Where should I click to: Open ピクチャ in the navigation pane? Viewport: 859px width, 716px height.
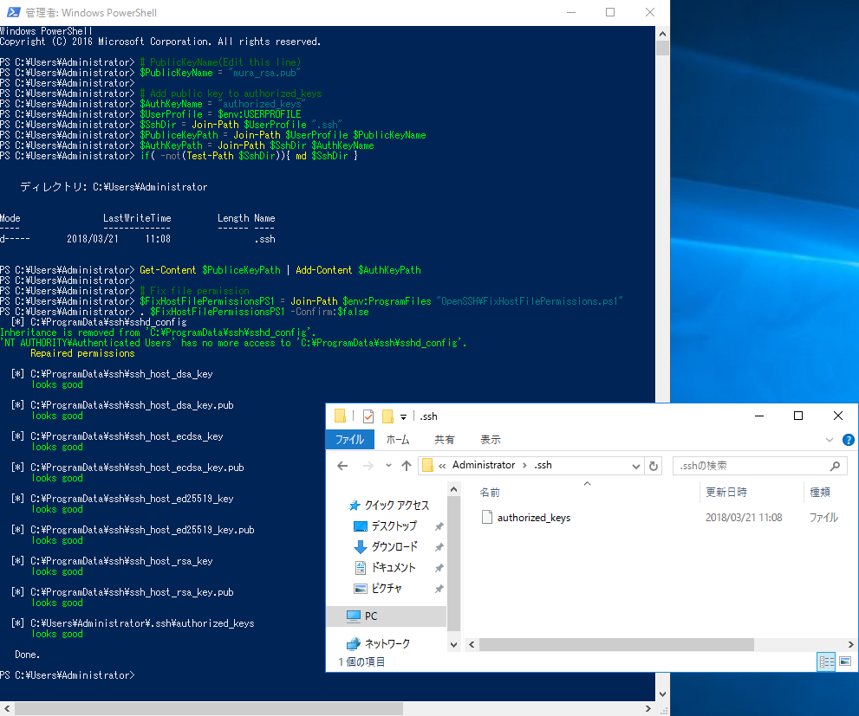[387, 589]
